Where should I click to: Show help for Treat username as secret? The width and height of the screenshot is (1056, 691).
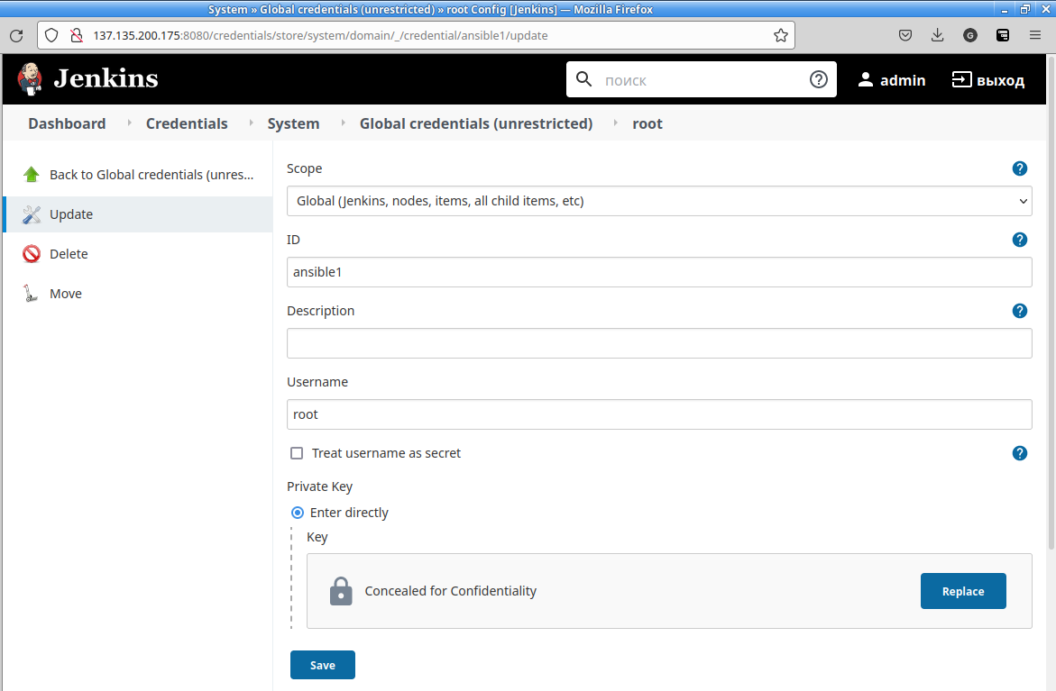click(1020, 453)
